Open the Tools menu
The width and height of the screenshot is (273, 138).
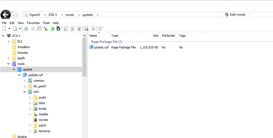(46, 23)
